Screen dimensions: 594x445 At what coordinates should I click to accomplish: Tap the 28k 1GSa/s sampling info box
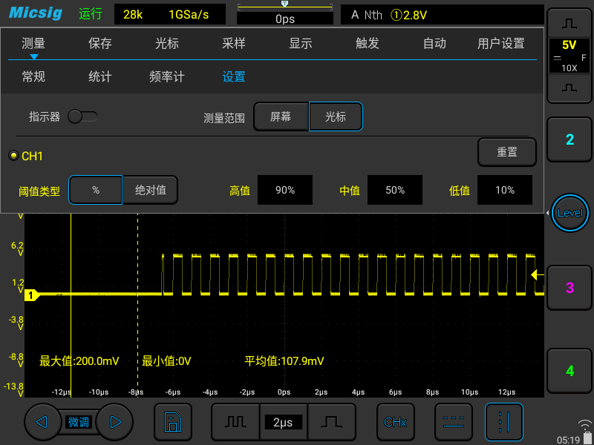click(x=170, y=15)
